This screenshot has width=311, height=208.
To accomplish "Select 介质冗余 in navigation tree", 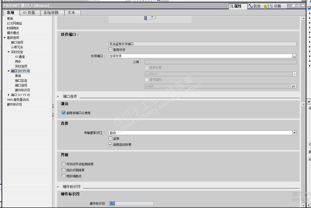I will [17, 47].
